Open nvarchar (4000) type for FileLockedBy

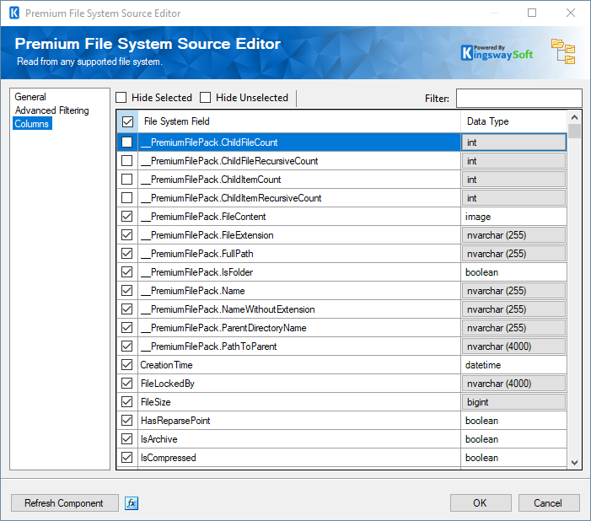[513, 384]
